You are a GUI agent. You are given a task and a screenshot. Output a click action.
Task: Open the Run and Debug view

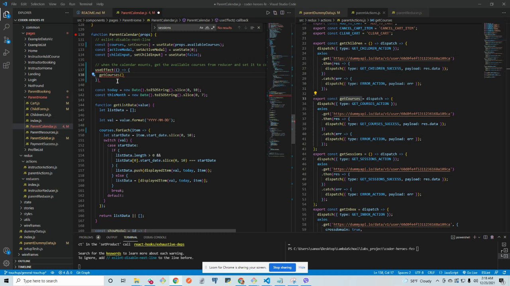(6, 53)
